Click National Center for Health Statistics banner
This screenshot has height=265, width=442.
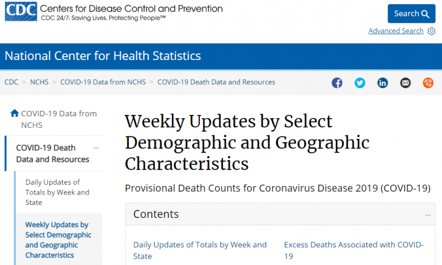pyautogui.click(x=103, y=56)
